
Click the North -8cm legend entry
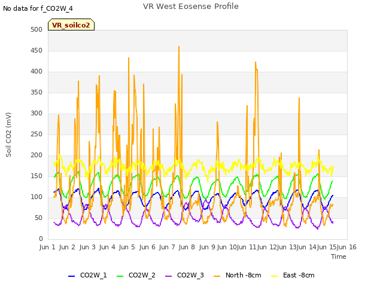pos(237,275)
